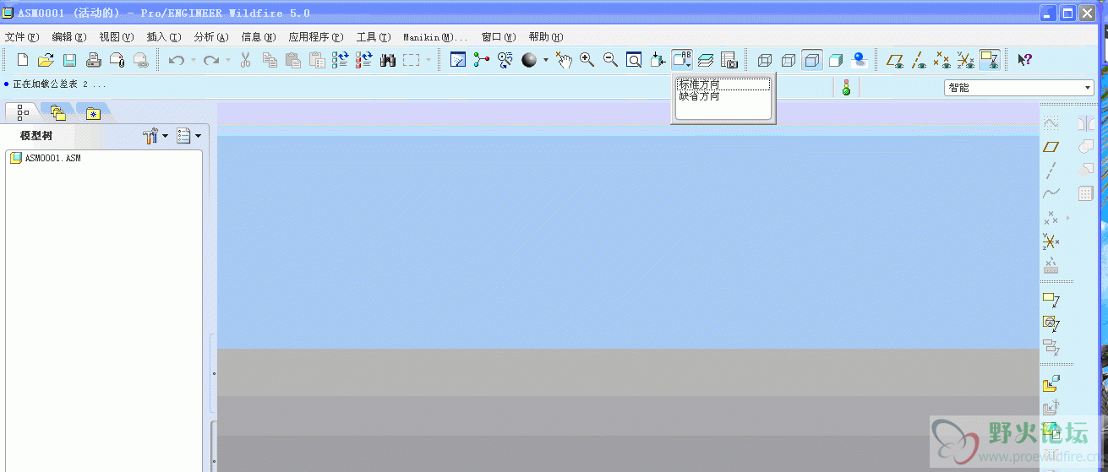1108x472 pixels.
Task: Click the Refit to screen icon
Action: coord(634,60)
